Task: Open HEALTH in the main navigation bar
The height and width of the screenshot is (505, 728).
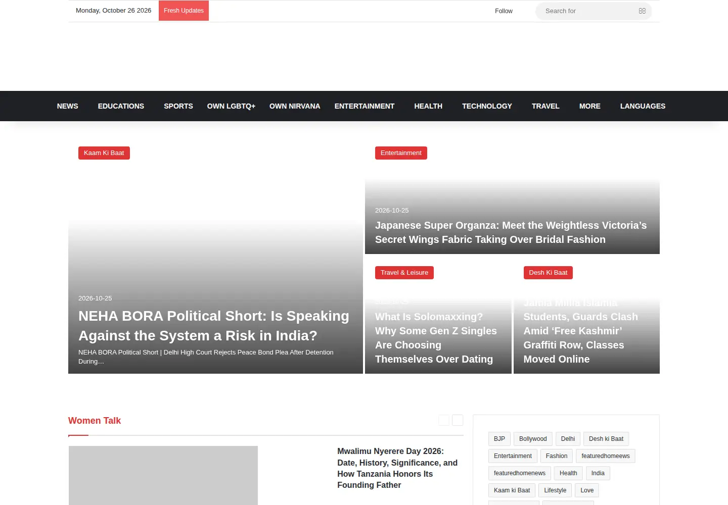Action: tap(428, 106)
